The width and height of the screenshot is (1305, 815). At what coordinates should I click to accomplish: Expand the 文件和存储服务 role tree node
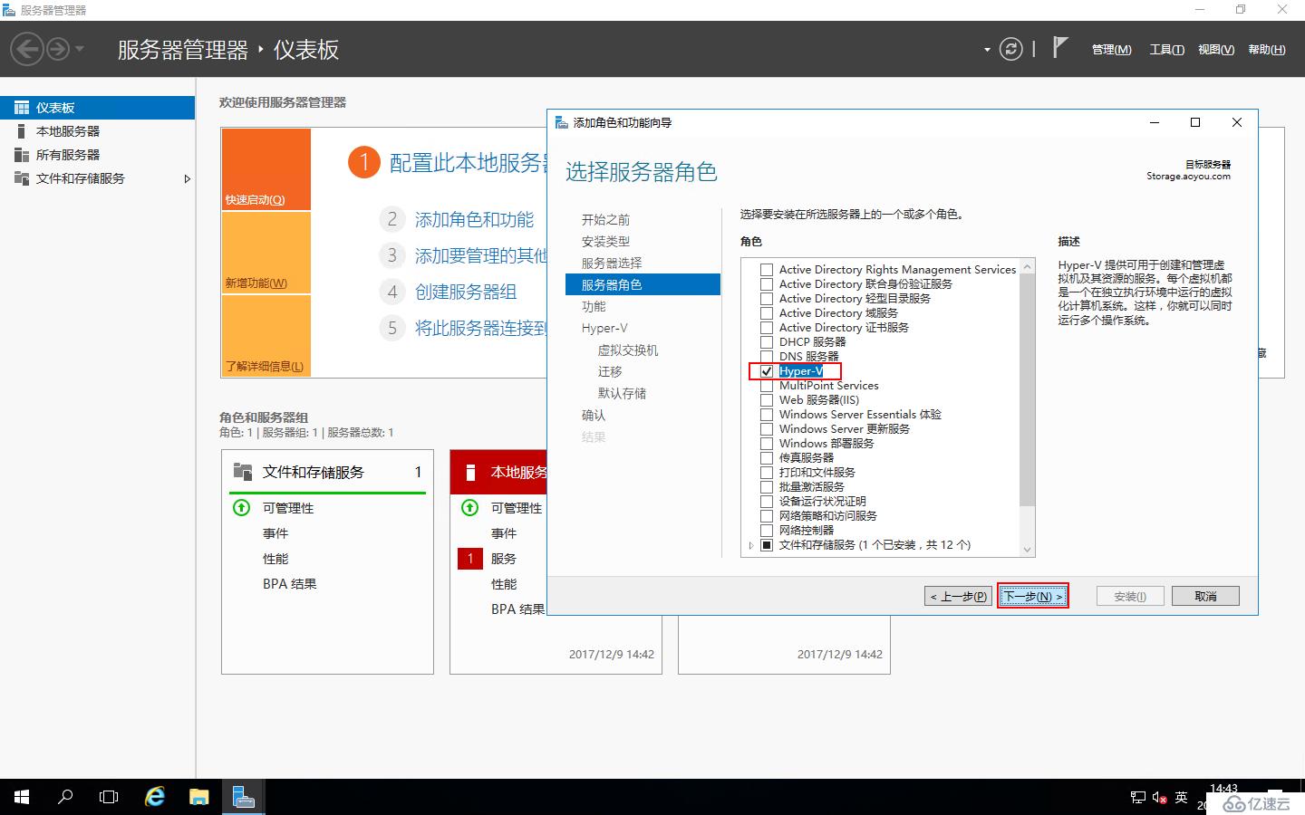pos(751,545)
